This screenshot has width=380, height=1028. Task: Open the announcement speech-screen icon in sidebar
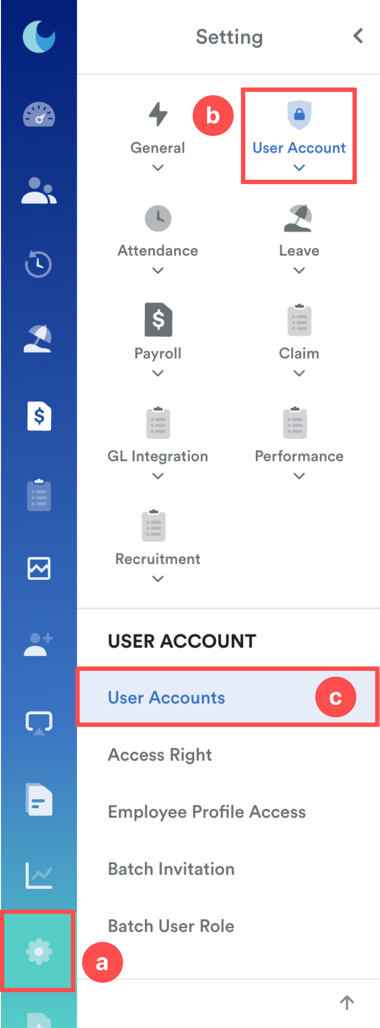[x=39, y=723]
